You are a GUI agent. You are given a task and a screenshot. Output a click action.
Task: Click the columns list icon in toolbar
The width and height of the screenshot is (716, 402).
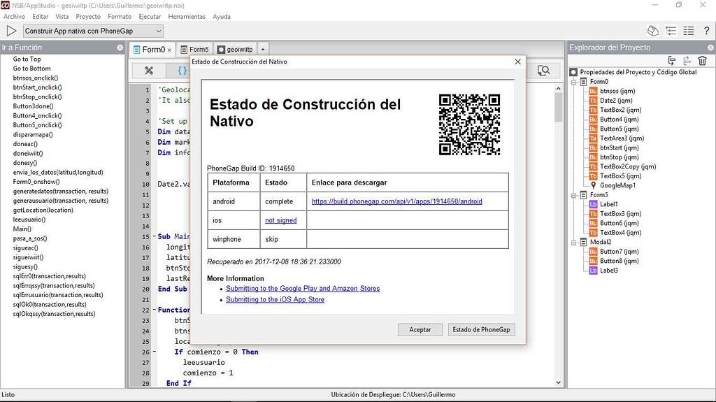(689, 31)
